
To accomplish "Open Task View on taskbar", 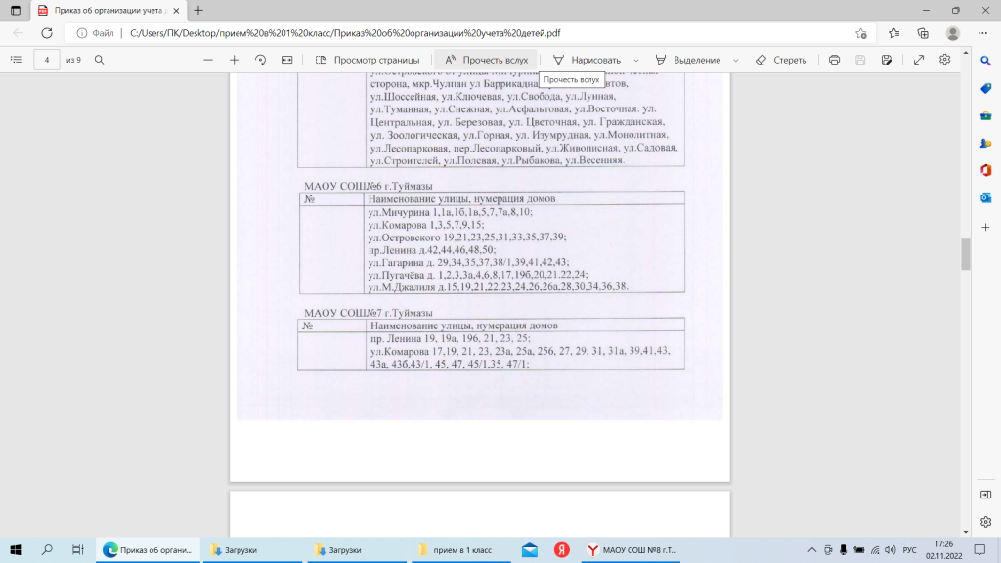I will click(x=78, y=549).
